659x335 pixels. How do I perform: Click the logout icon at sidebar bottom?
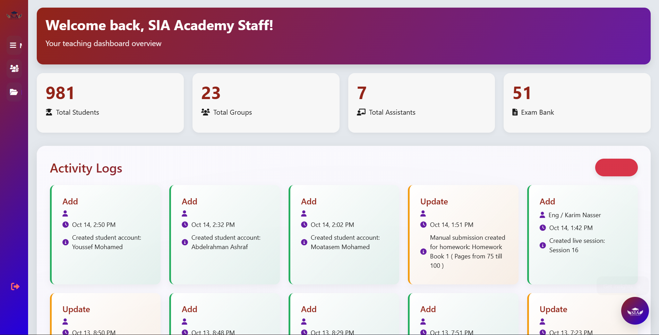coord(15,286)
